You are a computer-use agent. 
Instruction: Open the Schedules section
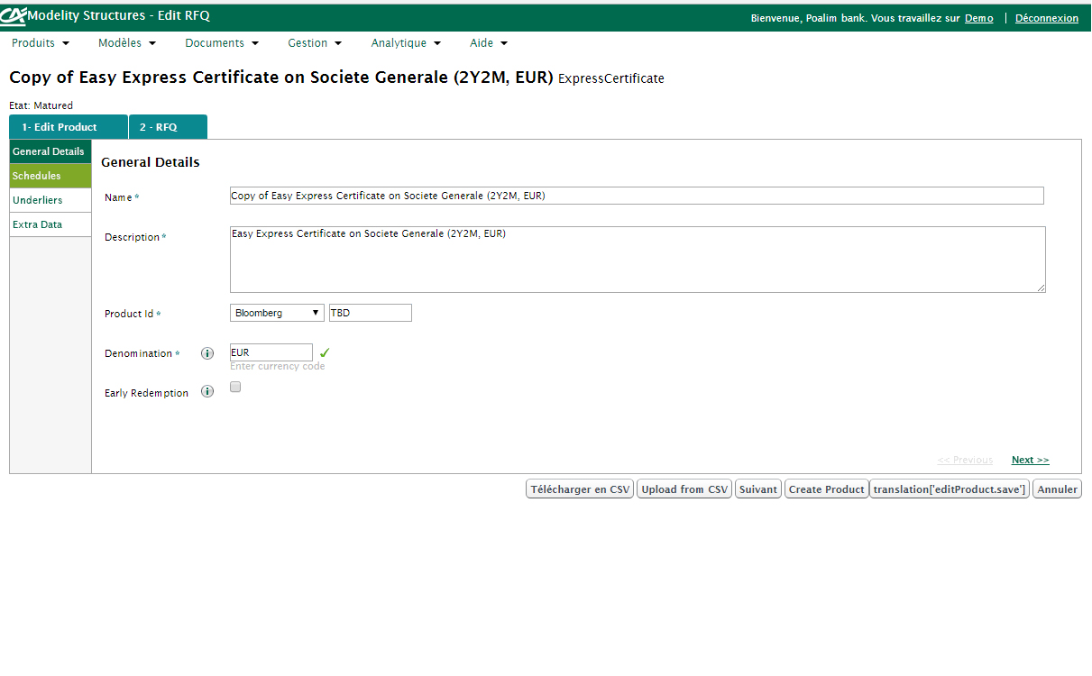click(50, 176)
